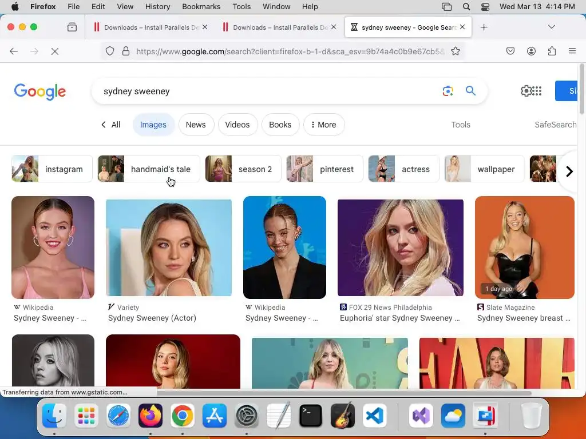Image resolution: width=586 pixels, height=439 pixels.
Task: Launch Visual Studio Code from the Dock
Action: pos(375,416)
